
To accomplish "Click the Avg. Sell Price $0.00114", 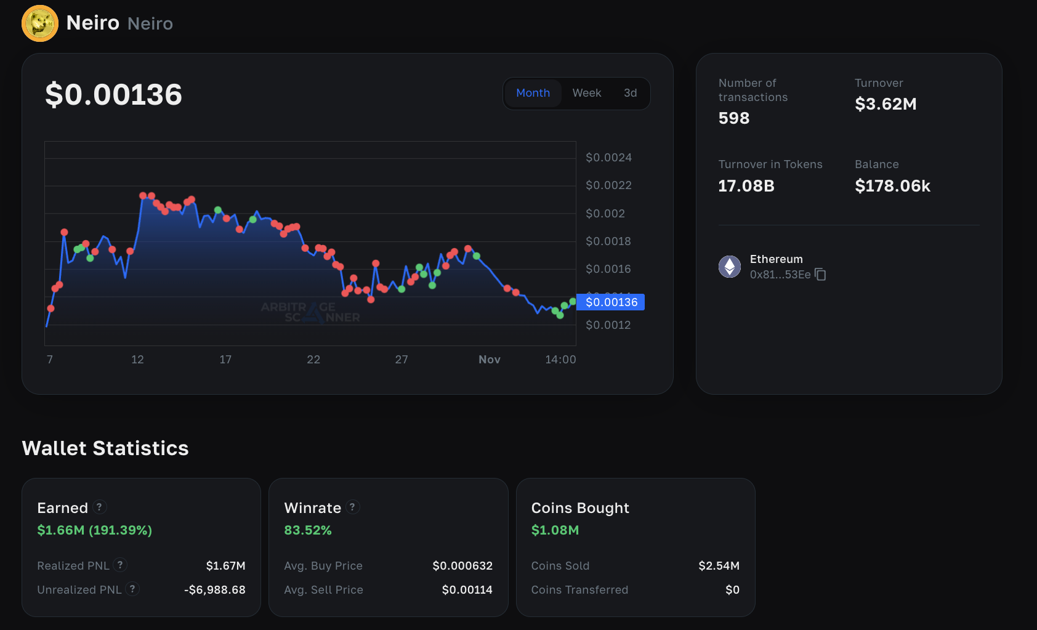I will tap(467, 590).
